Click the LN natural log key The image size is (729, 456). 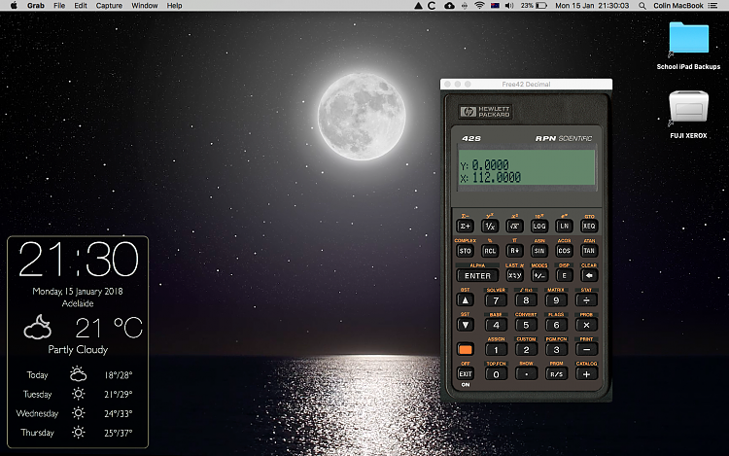coord(564,226)
